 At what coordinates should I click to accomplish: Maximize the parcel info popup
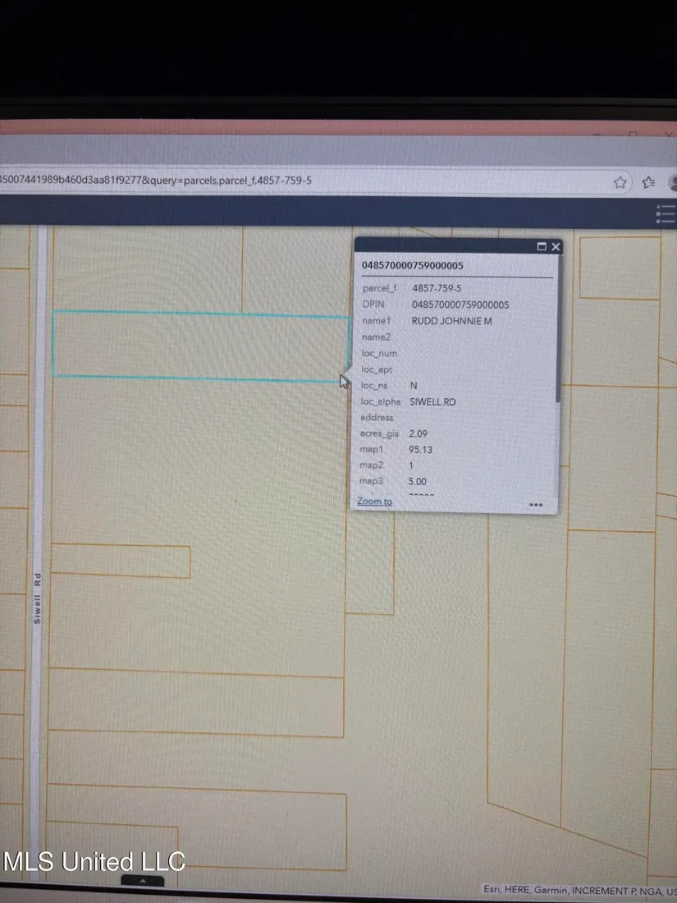pyautogui.click(x=542, y=246)
